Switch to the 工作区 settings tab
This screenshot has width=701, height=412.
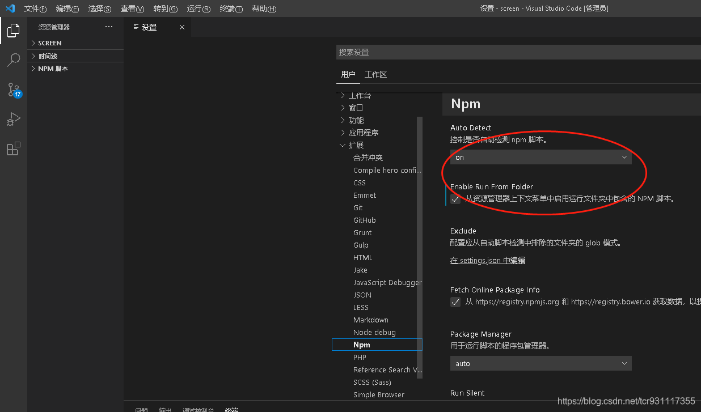[375, 74]
